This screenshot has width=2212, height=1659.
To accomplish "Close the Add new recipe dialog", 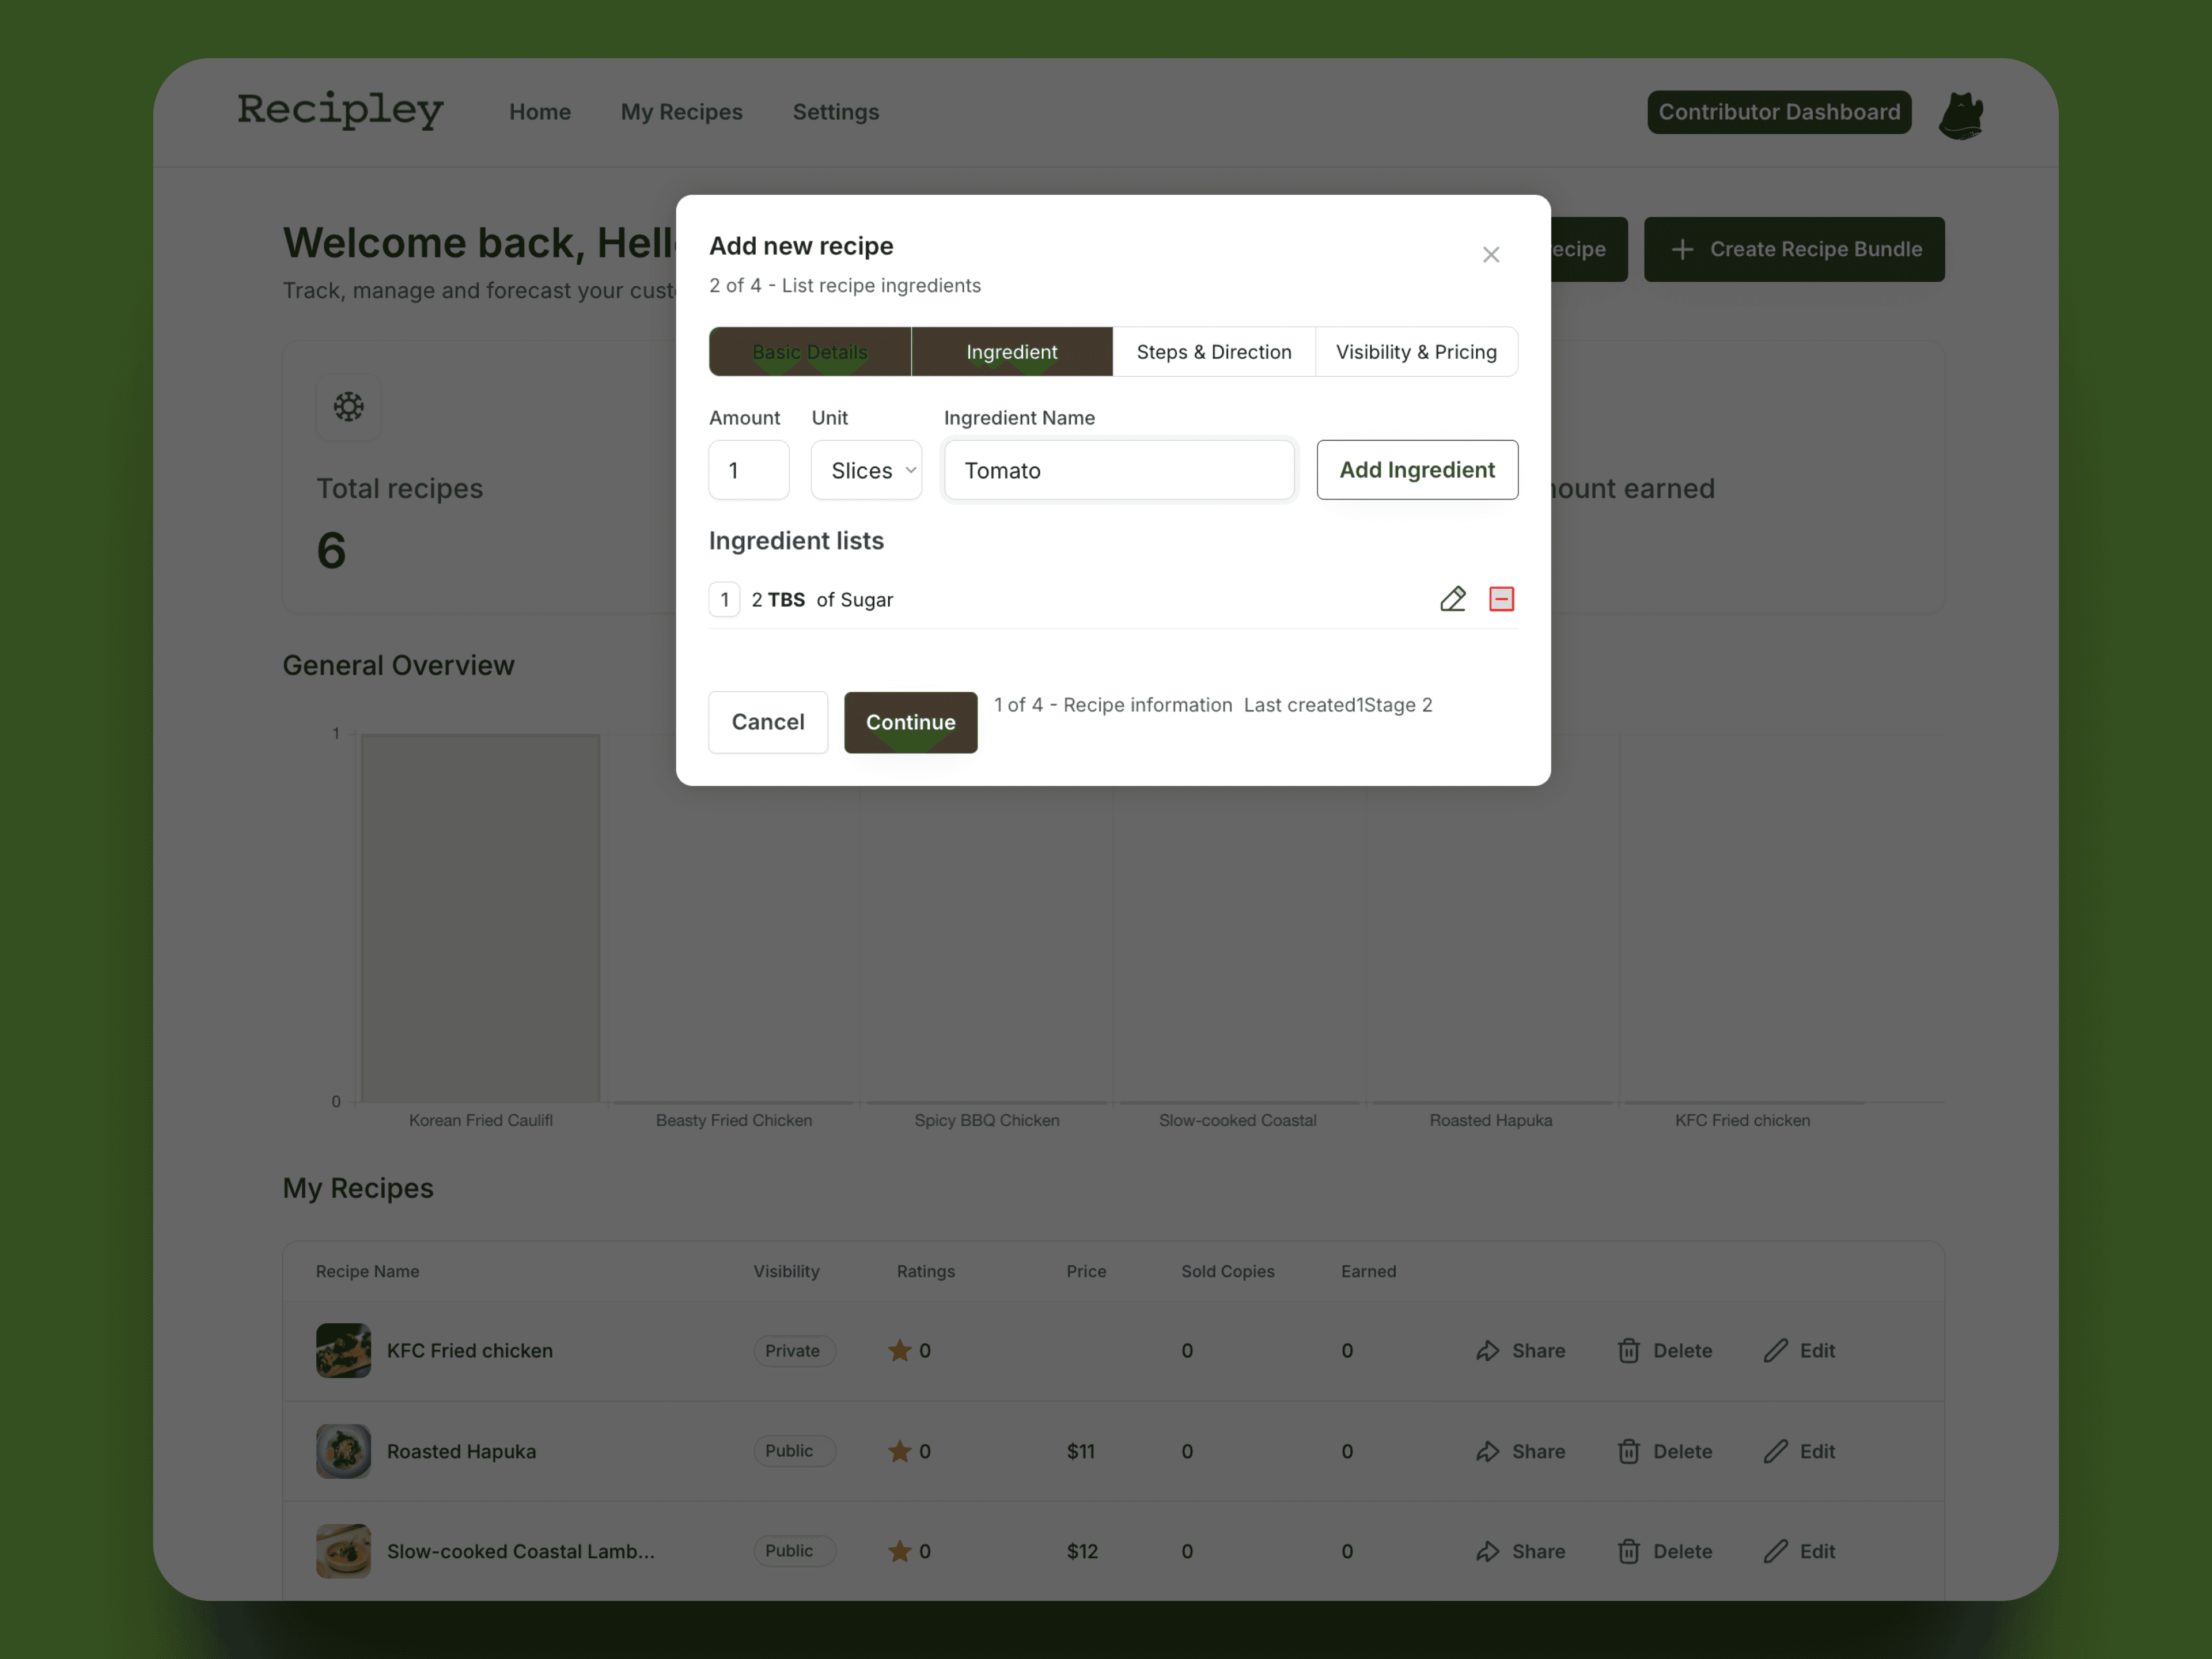I will [x=1491, y=255].
